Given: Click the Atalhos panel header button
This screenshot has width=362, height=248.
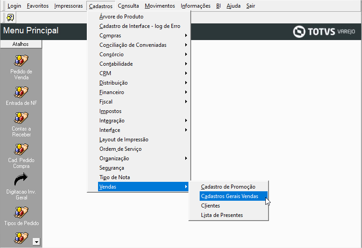Looking at the screenshot, I should coord(21,44).
